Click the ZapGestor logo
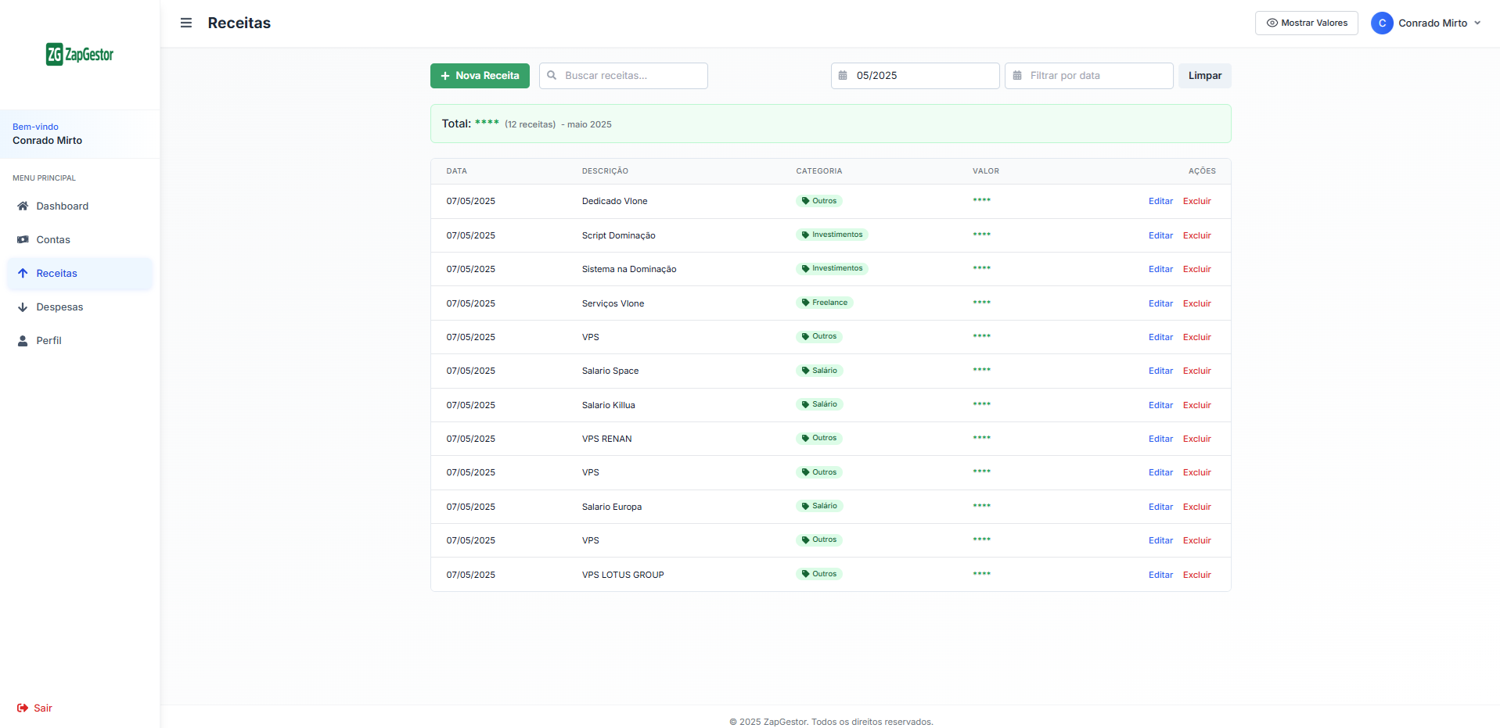Viewport: 1500px width, 728px height. tap(79, 54)
